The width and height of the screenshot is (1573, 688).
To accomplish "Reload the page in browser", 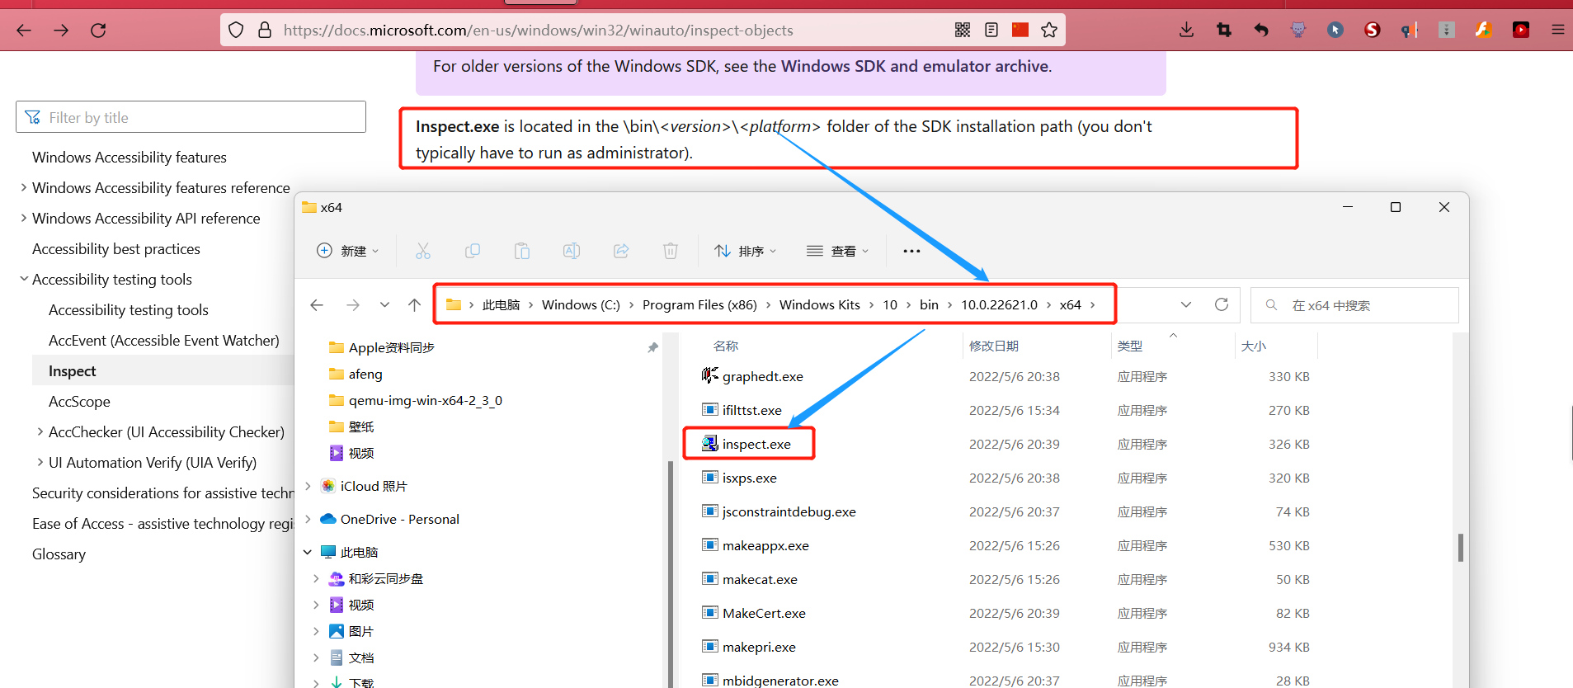I will [x=98, y=31].
